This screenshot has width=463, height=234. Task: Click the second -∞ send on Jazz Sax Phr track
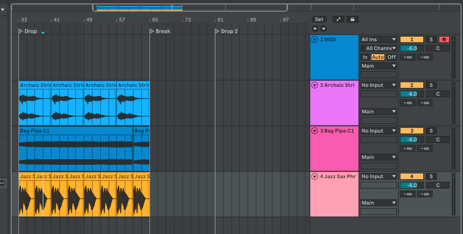pos(425,194)
